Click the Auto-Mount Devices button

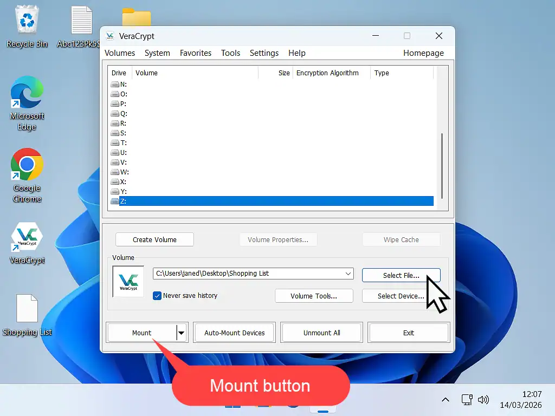[x=234, y=332]
